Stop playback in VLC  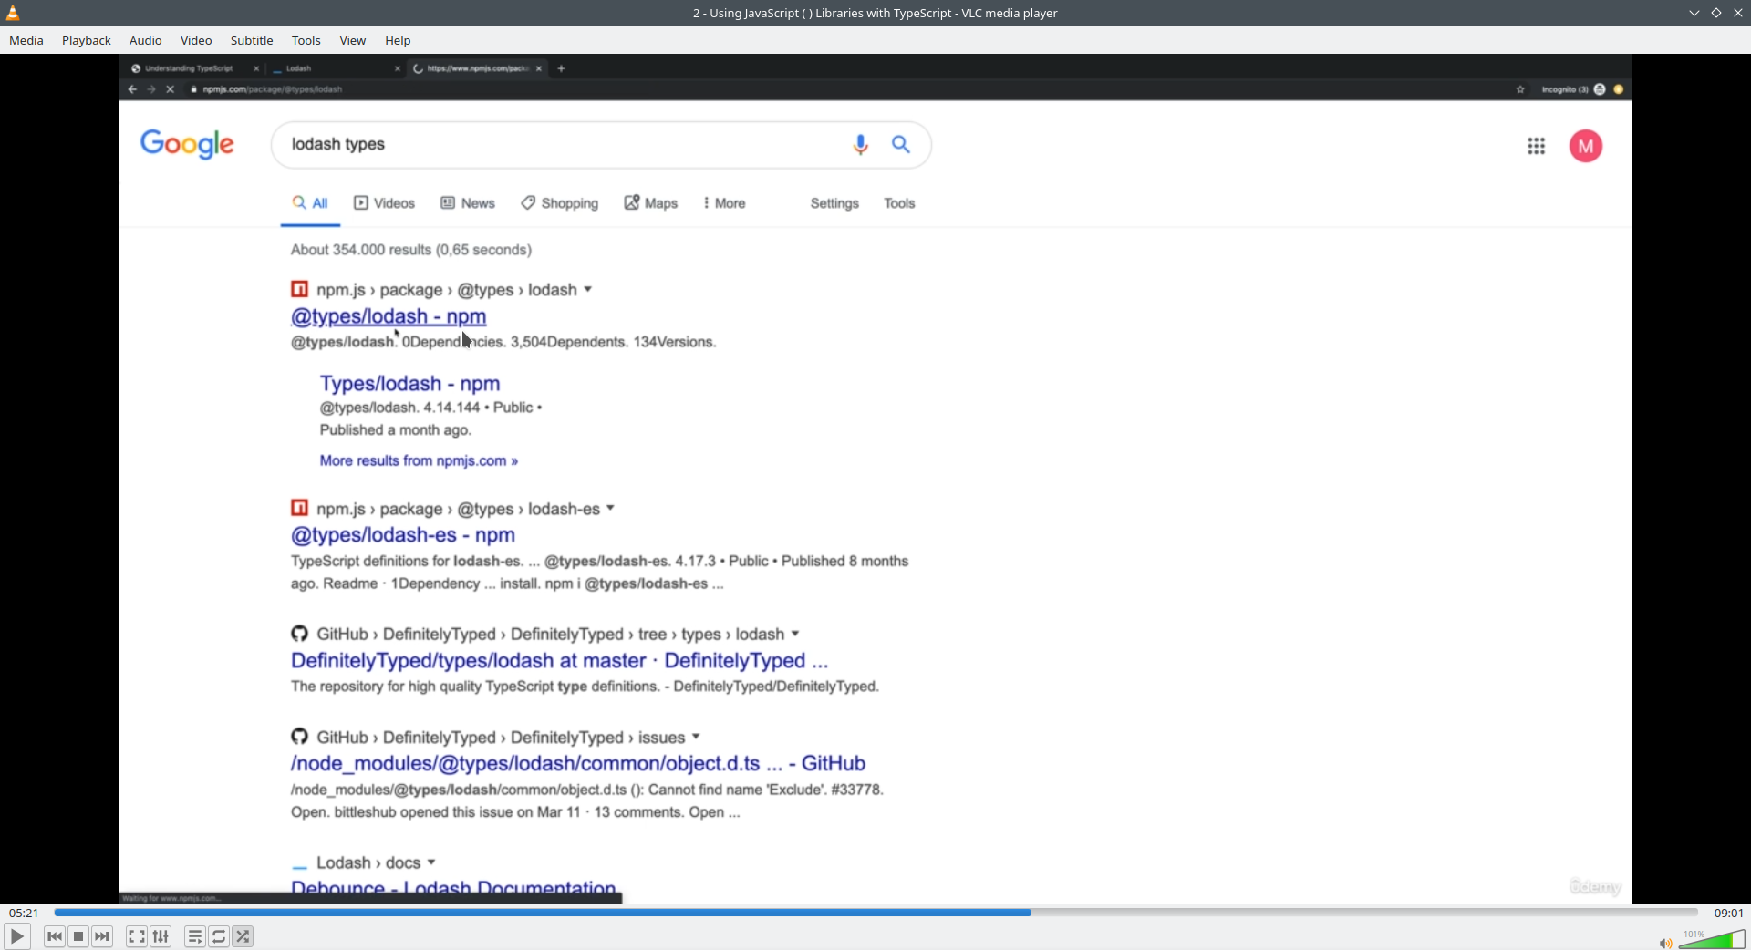pyautogui.click(x=78, y=936)
